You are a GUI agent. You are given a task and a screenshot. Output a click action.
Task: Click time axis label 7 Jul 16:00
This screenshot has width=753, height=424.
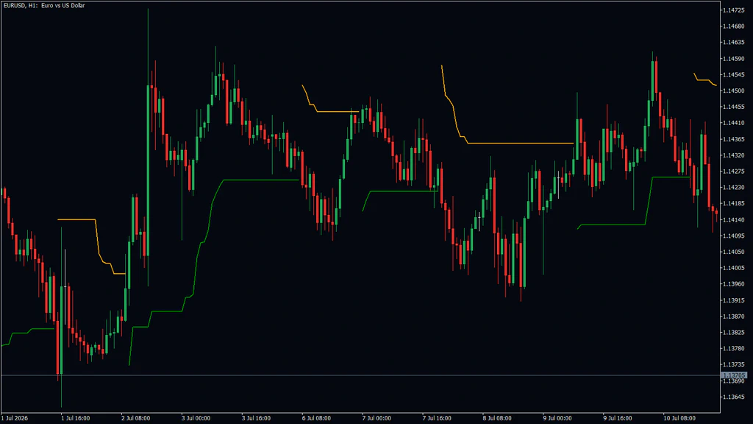pos(437,418)
